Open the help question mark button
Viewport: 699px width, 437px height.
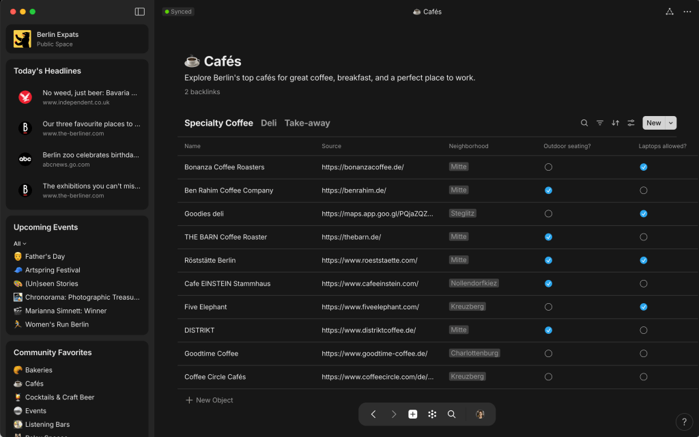click(684, 421)
